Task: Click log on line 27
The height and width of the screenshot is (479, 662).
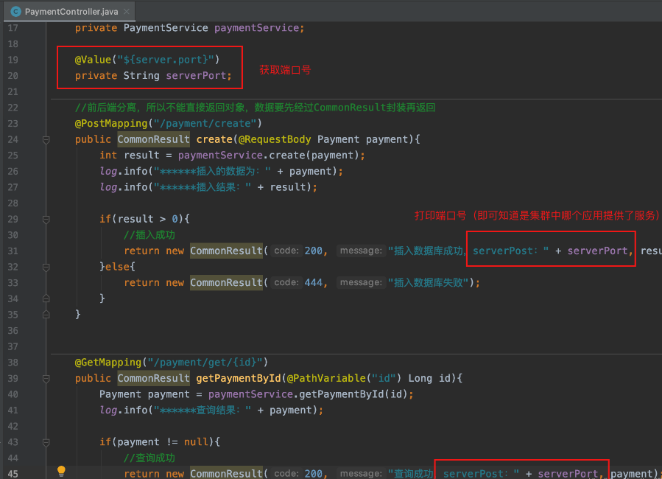Action: point(108,187)
